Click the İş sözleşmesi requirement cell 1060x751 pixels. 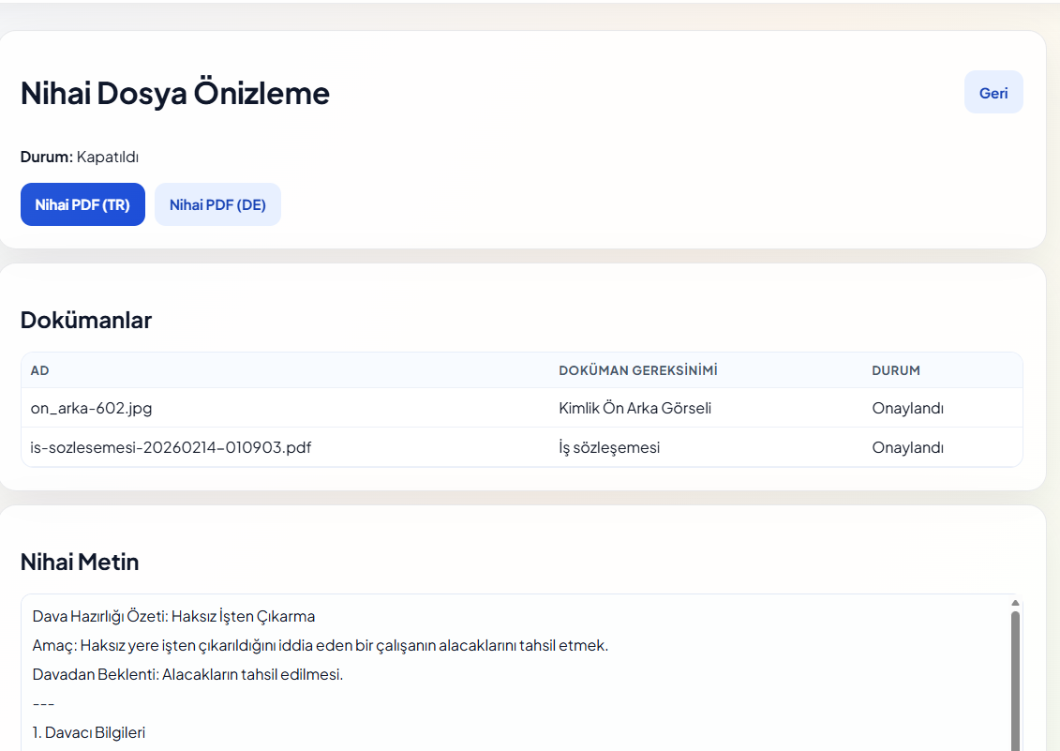click(609, 448)
